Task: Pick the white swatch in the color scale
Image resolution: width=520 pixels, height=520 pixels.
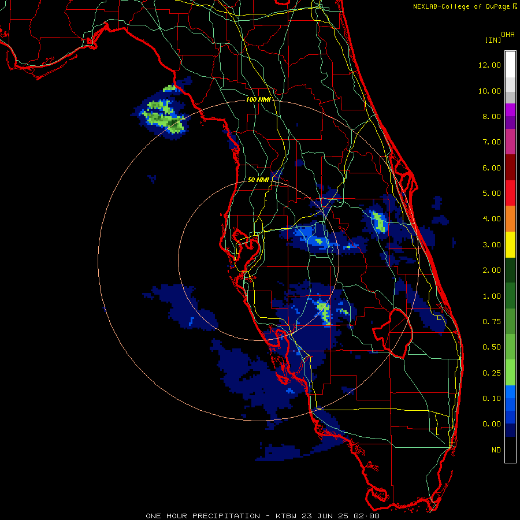Action: coord(510,65)
